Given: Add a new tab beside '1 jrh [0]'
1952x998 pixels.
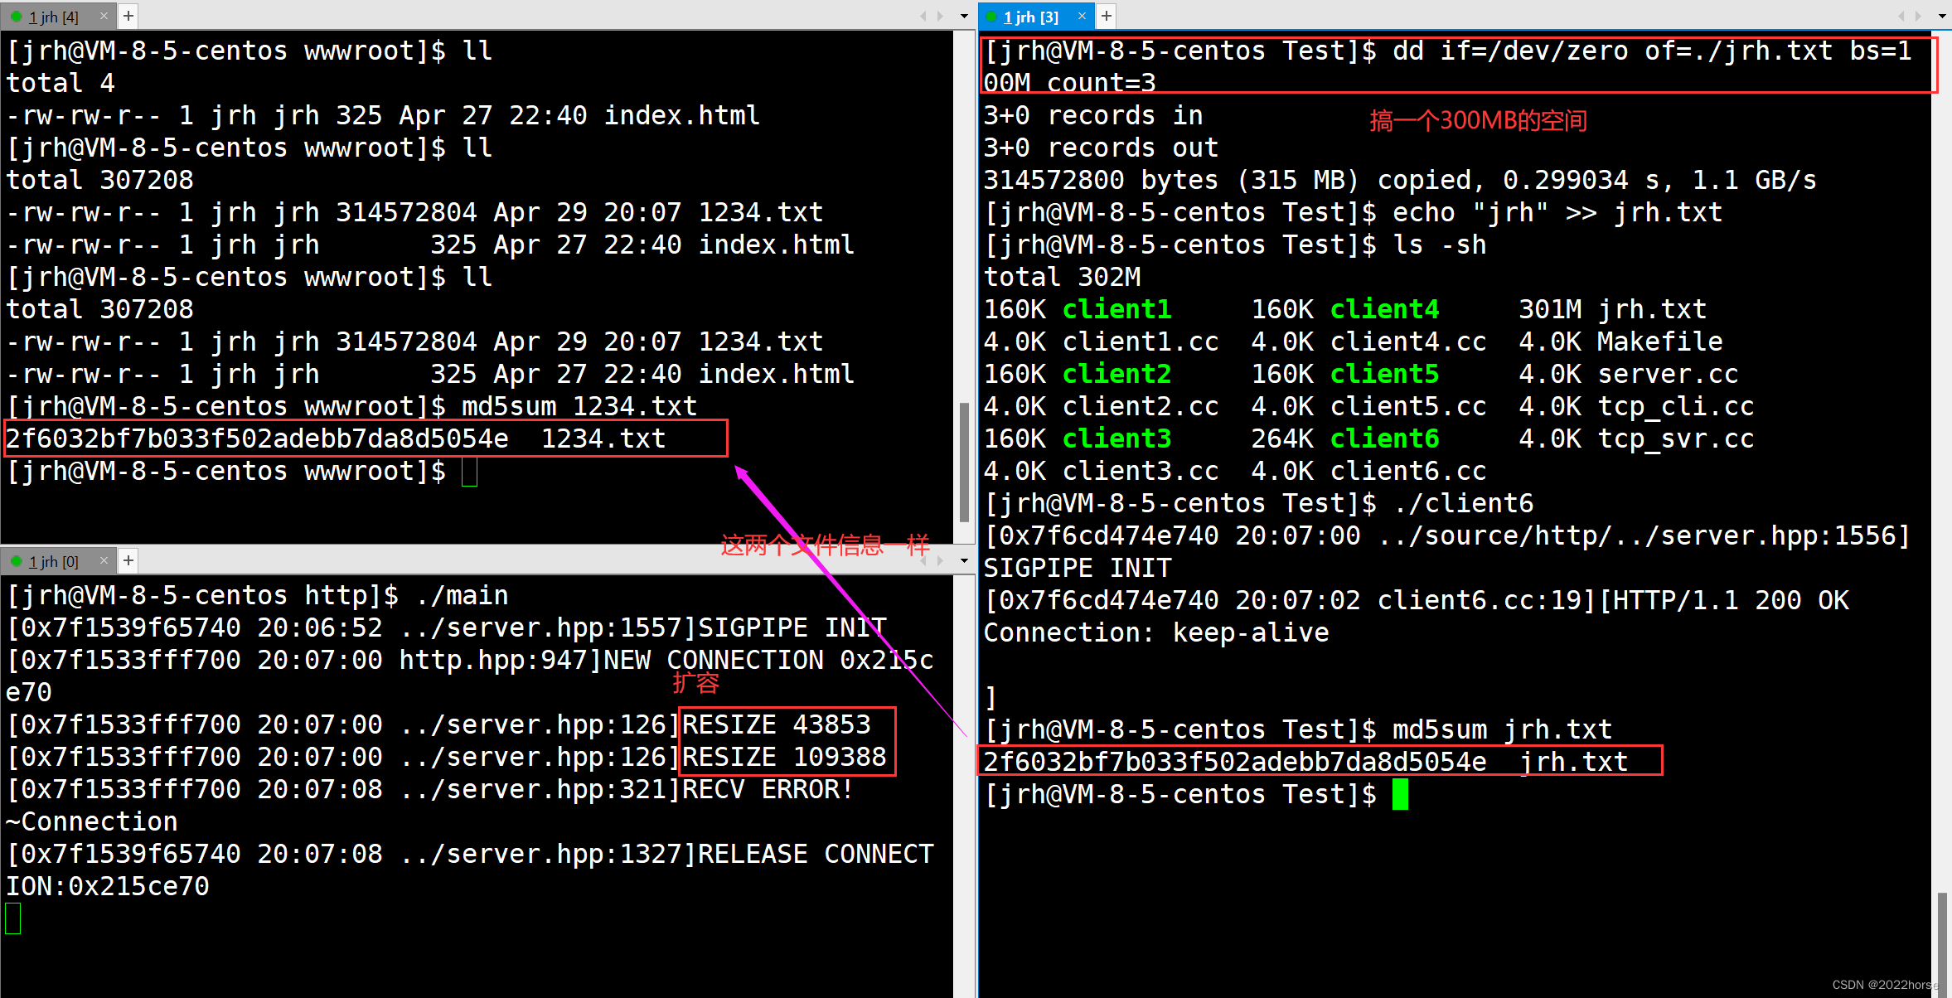Looking at the screenshot, I should [x=128, y=561].
